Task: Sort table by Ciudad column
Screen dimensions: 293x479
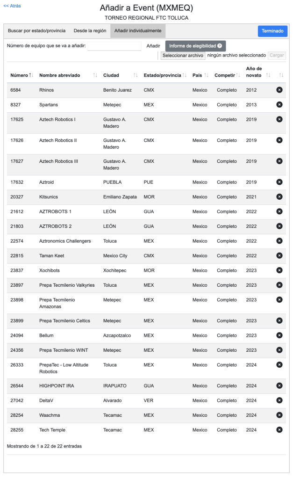Action: click(x=120, y=75)
